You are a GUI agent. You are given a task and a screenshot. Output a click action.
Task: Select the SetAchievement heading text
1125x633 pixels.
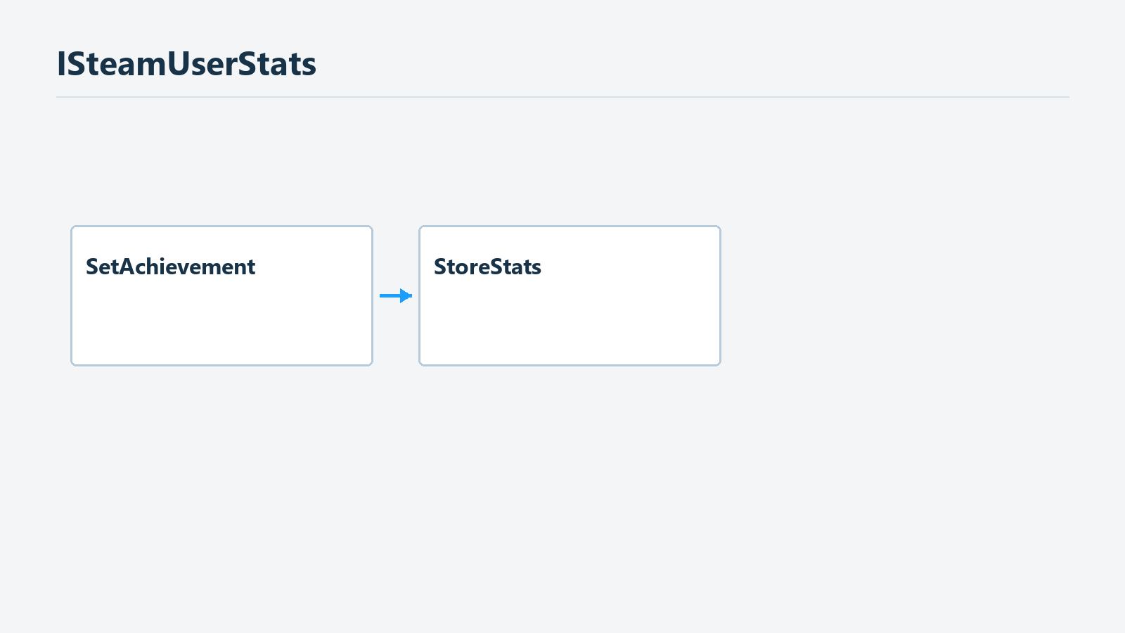pos(170,267)
